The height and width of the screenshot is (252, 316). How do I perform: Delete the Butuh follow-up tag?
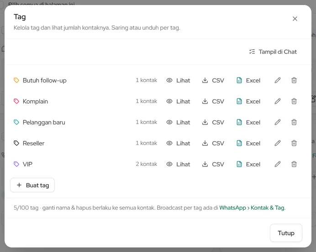(294, 80)
